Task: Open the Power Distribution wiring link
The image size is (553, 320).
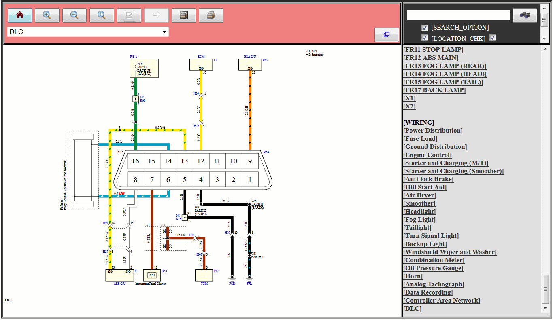Action: point(433,131)
